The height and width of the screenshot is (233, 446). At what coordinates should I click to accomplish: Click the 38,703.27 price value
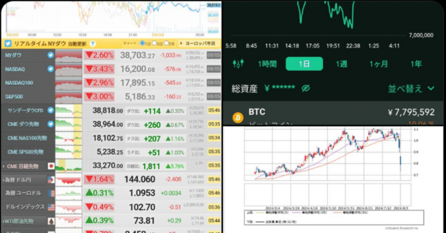point(138,55)
